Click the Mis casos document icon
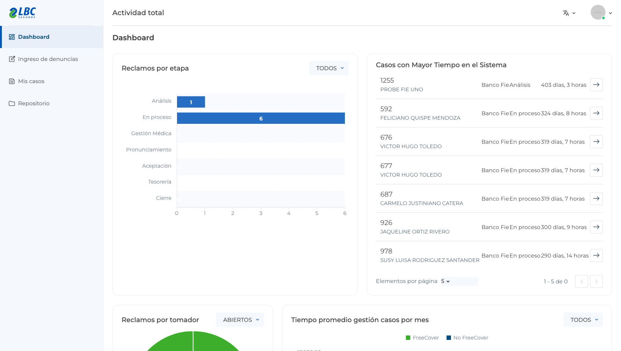This screenshot has height=351, width=621. 12,81
